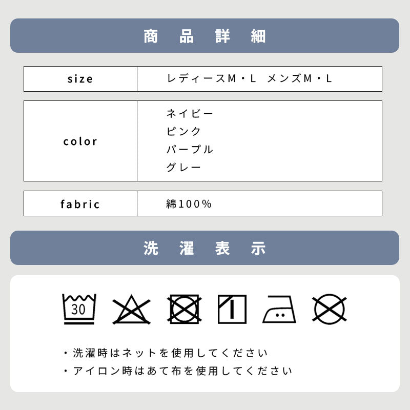Click the 洗濯表示 header banner

coord(204,248)
